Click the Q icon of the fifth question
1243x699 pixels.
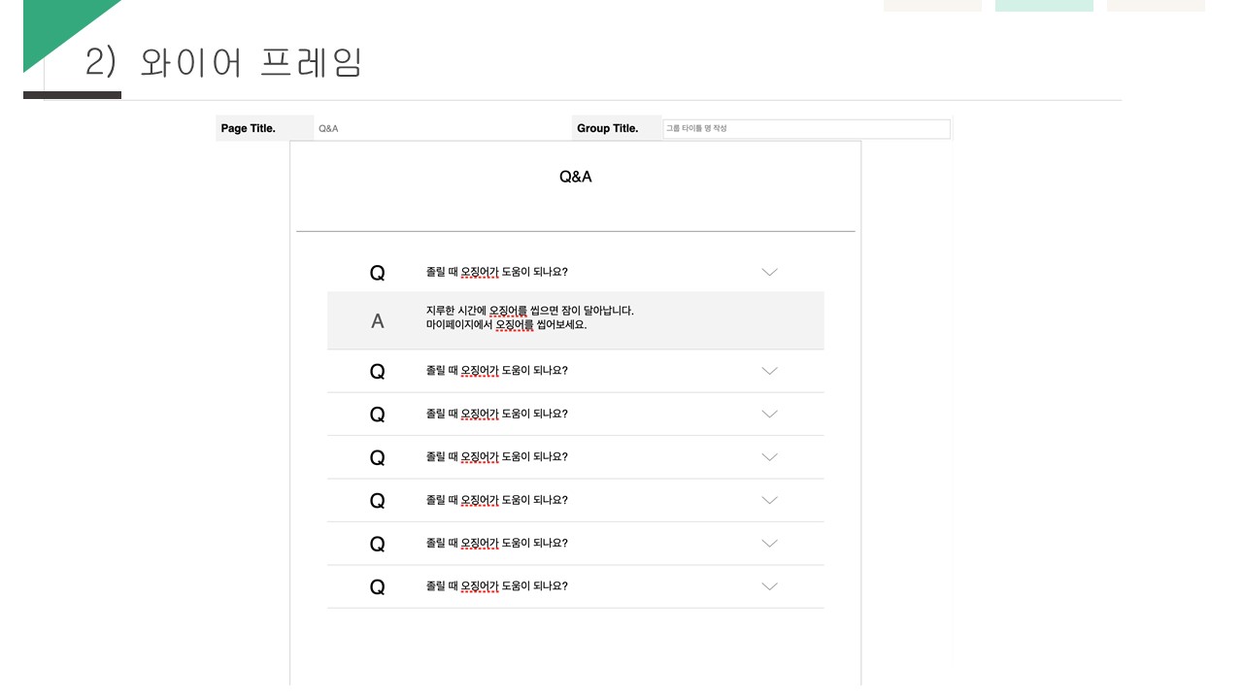(x=378, y=501)
